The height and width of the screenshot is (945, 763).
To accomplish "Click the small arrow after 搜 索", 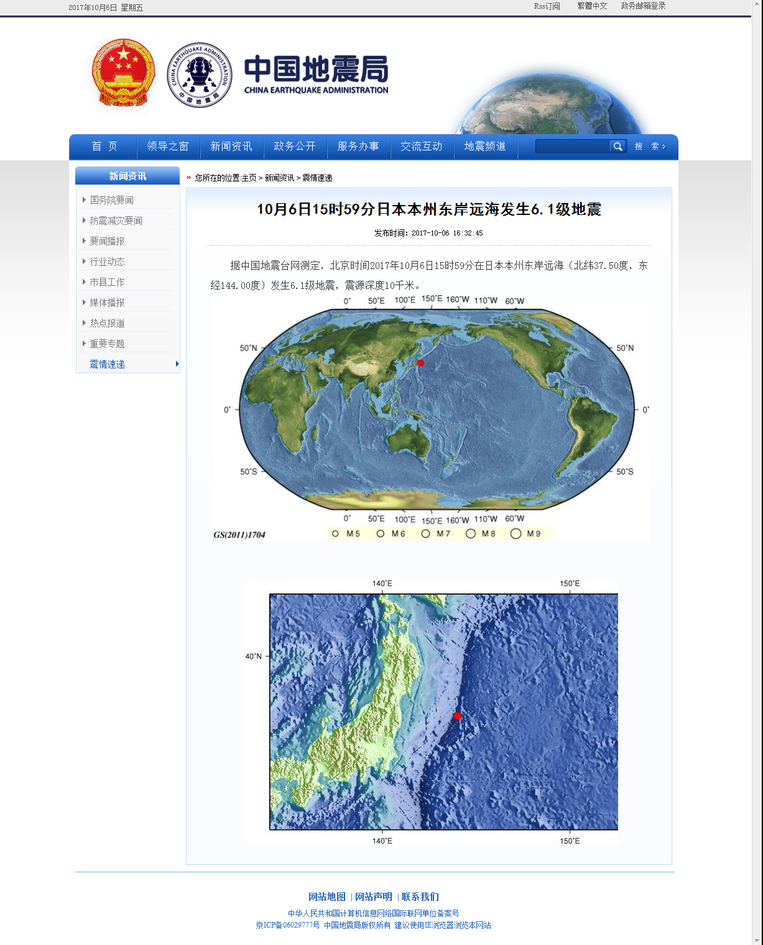I will (663, 147).
